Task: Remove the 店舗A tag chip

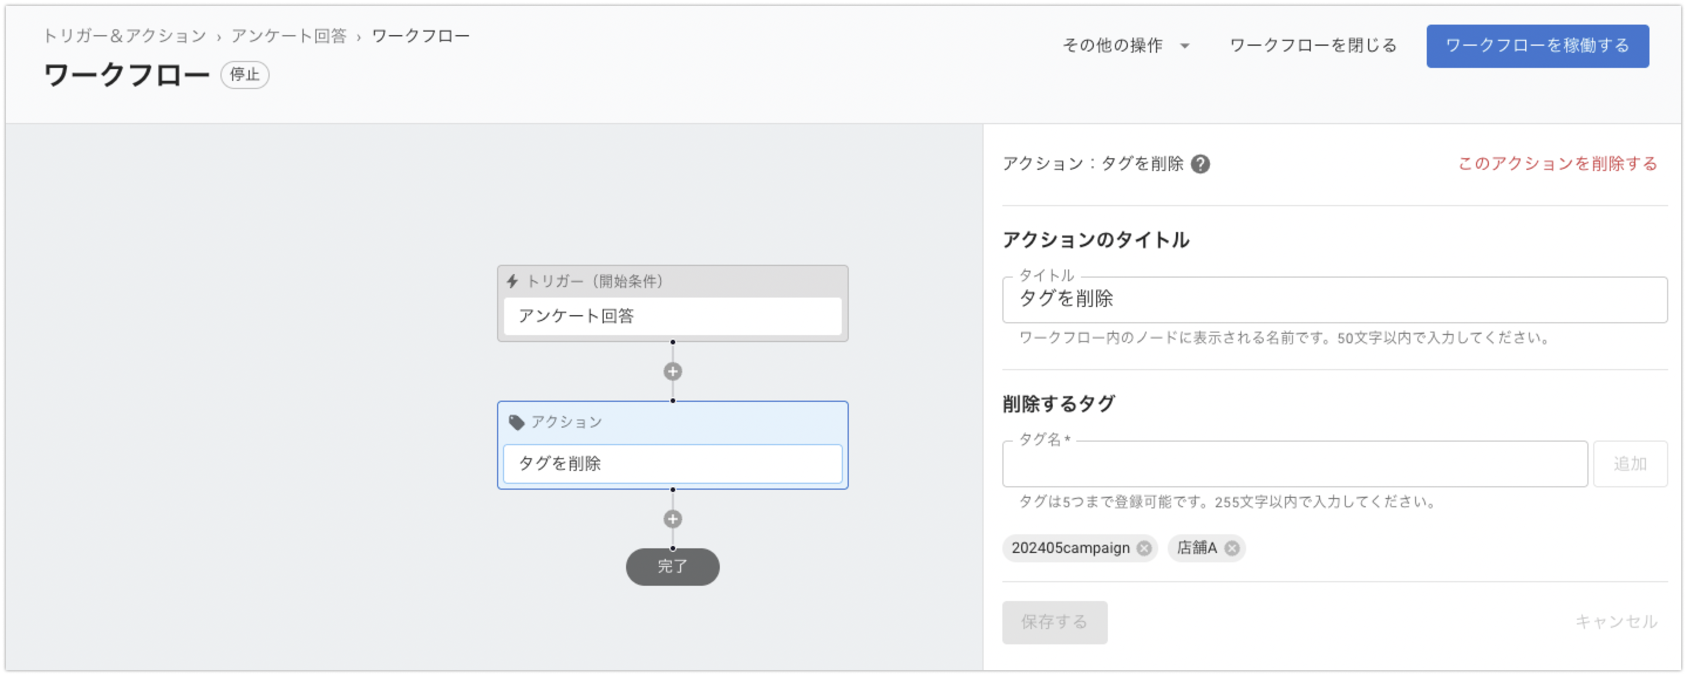Action: [1232, 548]
